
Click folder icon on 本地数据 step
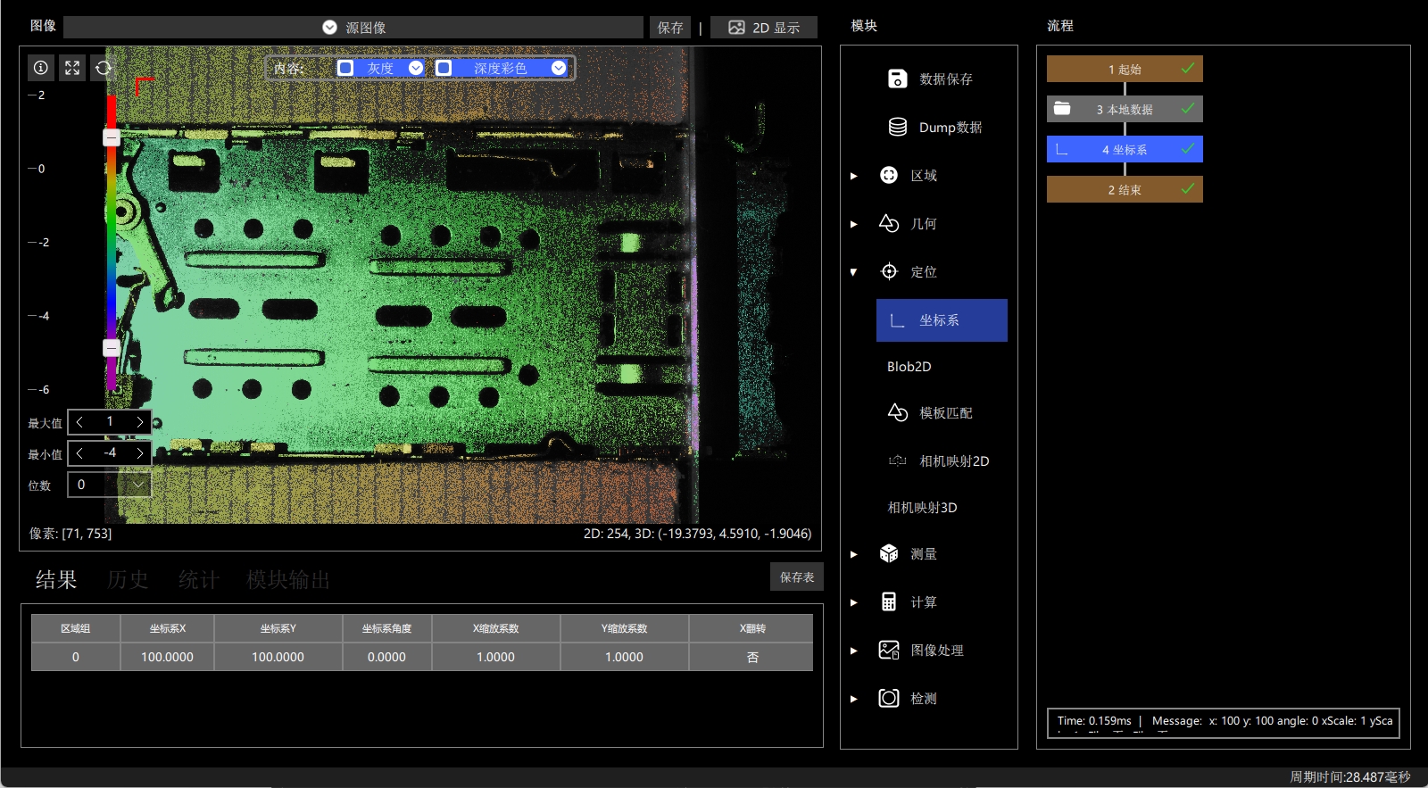[1062, 109]
